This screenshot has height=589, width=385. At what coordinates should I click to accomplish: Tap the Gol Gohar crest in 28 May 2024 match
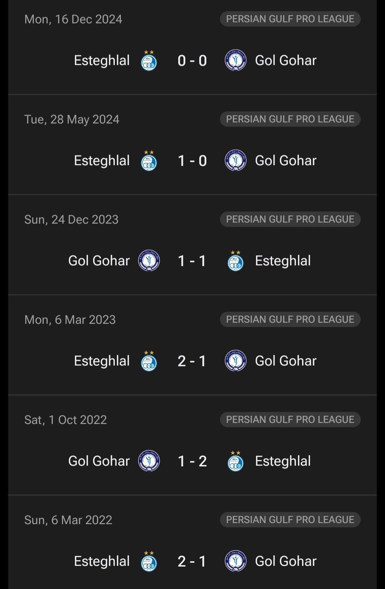coord(236,160)
